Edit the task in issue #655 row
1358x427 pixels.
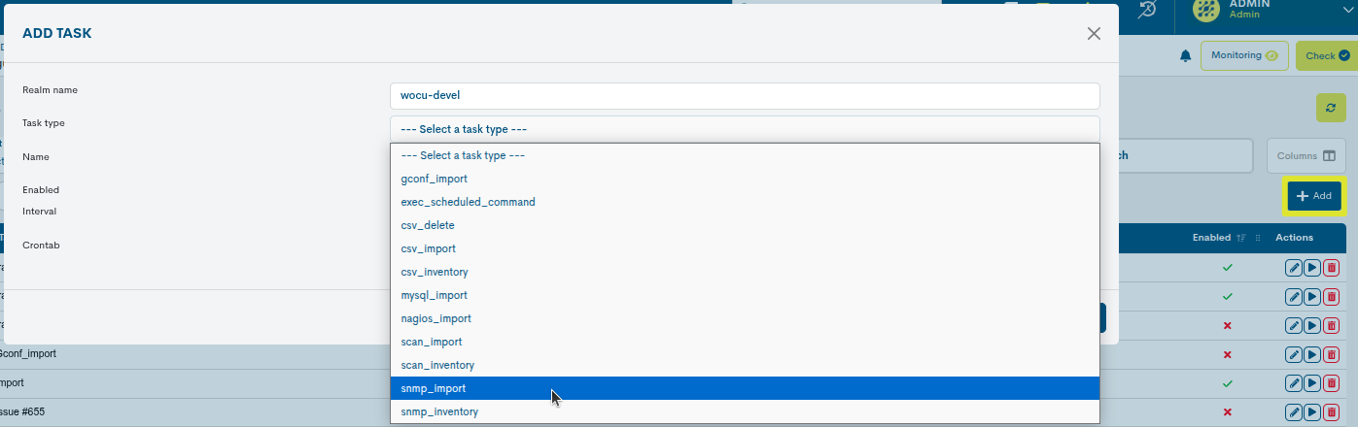pyautogui.click(x=1294, y=412)
